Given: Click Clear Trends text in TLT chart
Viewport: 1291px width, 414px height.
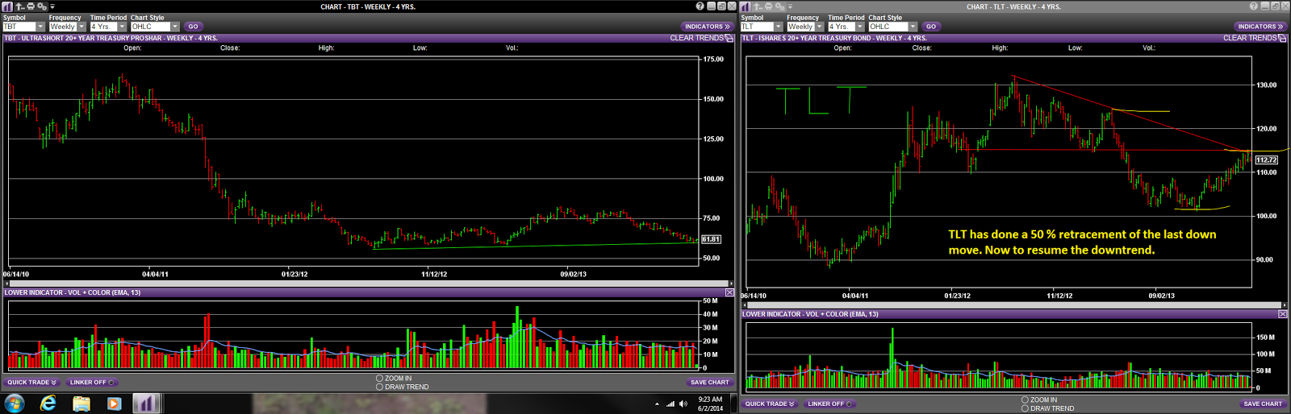Looking at the screenshot, I should tap(1250, 38).
